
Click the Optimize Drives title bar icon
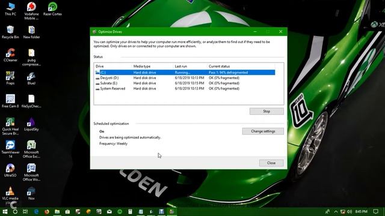point(94,32)
